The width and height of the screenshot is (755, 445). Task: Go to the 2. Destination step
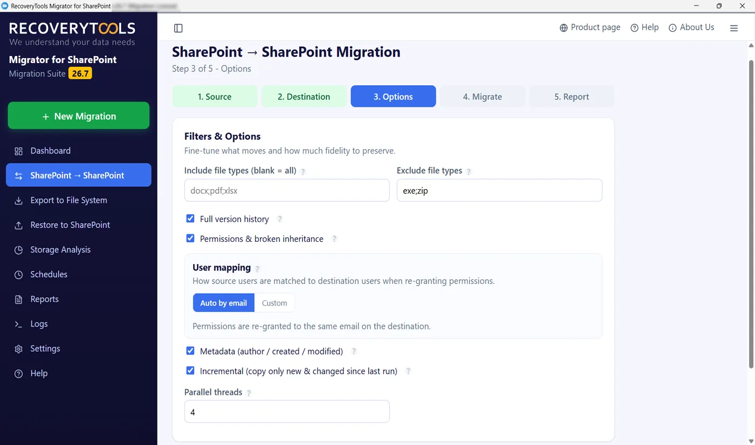[x=304, y=96]
